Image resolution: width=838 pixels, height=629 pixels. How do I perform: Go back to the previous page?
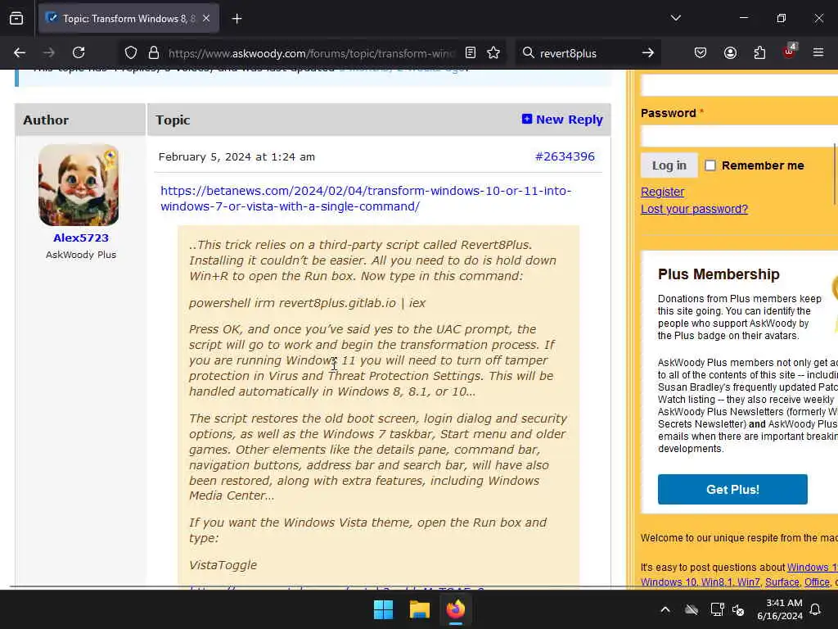pyautogui.click(x=20, y=52)
